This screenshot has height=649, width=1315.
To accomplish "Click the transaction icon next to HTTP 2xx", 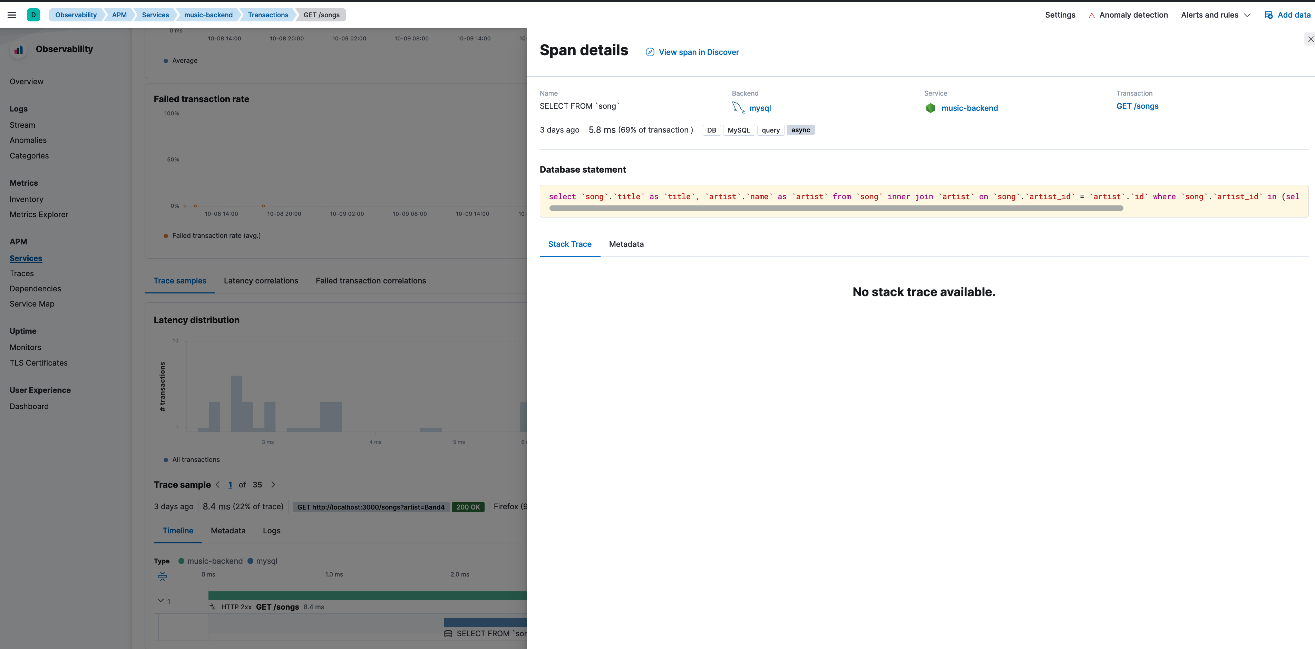I will (x=213, y=607).
